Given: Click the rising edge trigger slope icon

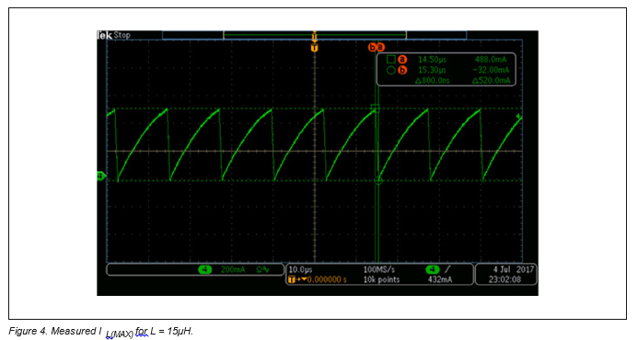Looking at the screenshot, I should [447, 270].
